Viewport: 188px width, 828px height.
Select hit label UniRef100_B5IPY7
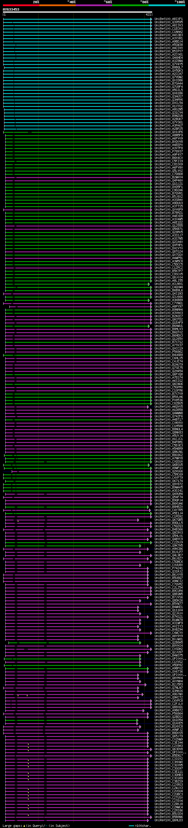point(169,51)
